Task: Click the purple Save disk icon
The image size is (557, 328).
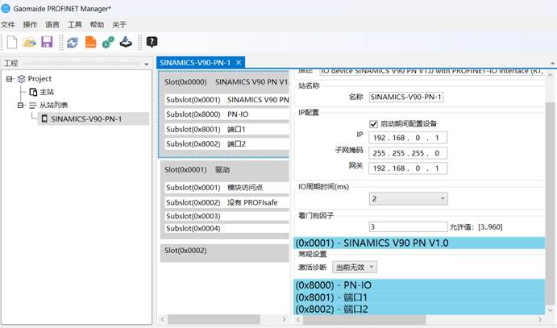Action: (47, 42)
